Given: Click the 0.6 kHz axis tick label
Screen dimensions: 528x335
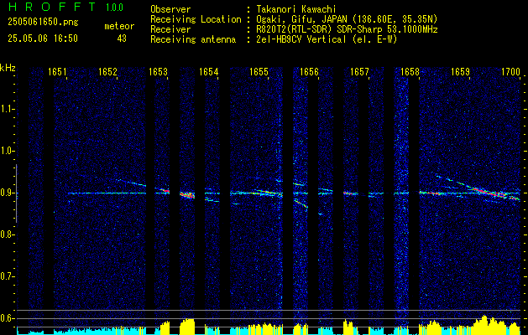Looking at the screenshot, I should (7, 318).
